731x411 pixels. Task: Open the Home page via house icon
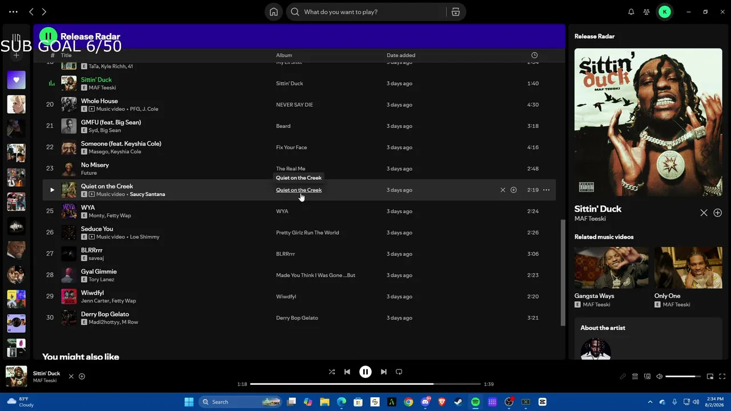pos(274,12)
